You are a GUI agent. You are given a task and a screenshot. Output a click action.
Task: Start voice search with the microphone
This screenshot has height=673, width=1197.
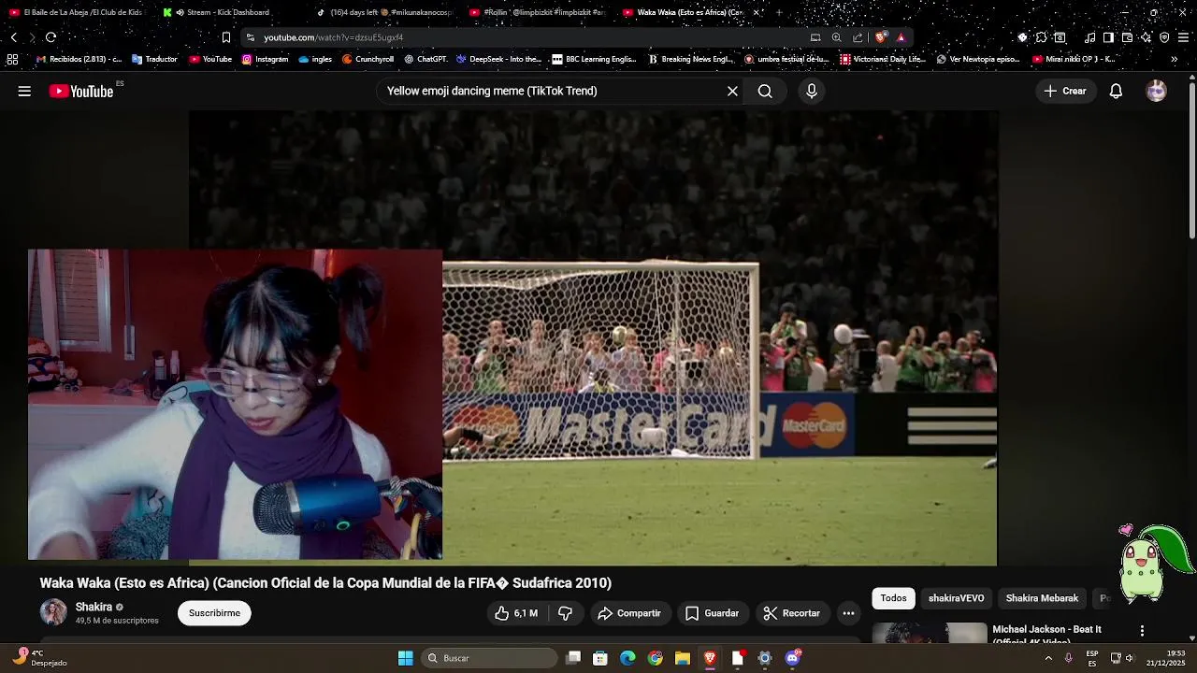(812, 91)
